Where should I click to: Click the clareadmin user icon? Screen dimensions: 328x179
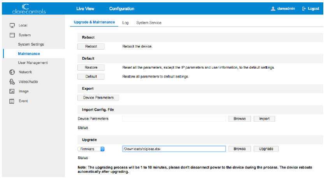click(x=273, y=9)
